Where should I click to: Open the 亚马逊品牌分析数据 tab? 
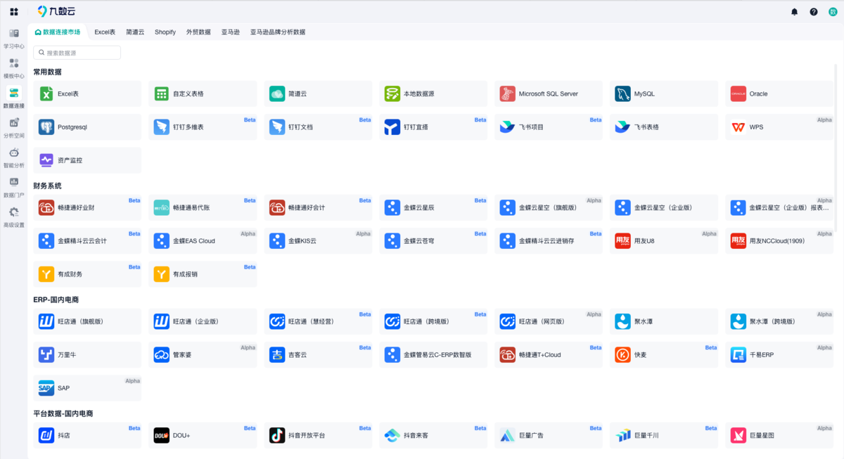coord(278,32)
